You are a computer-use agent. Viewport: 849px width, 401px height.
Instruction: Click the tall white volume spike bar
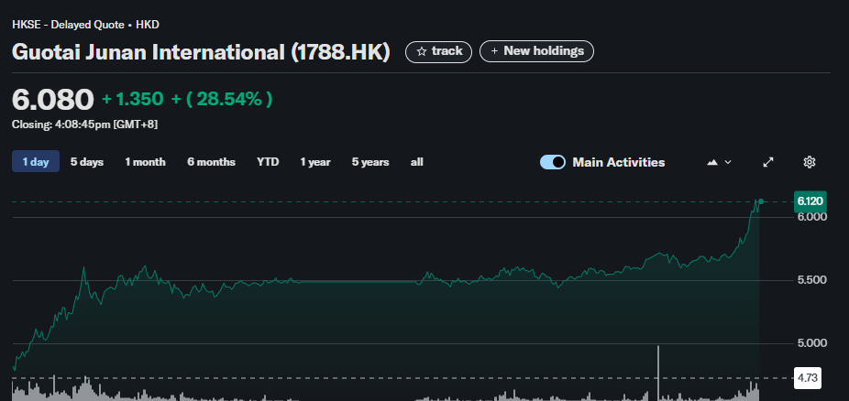click(658, 373)
